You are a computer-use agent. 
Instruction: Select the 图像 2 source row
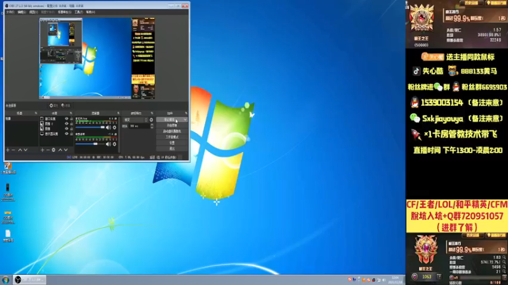[56, 123]
